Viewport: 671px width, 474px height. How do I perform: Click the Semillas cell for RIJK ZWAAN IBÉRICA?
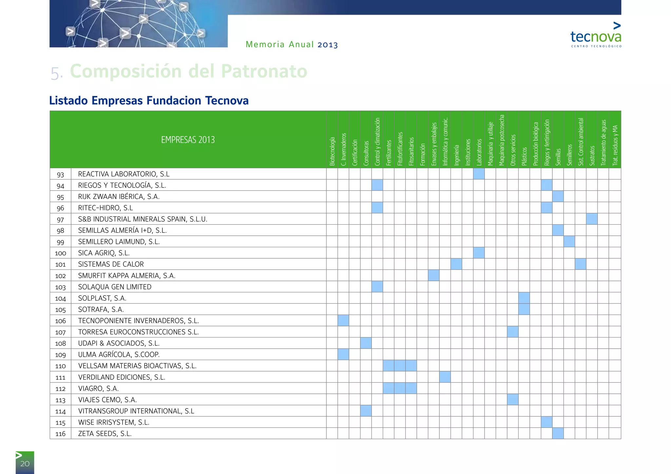coord(558,196)
